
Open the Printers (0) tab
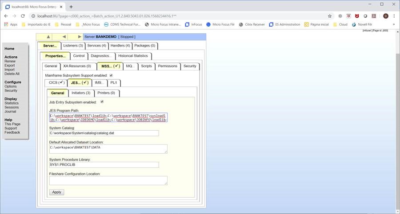point(106,93)
